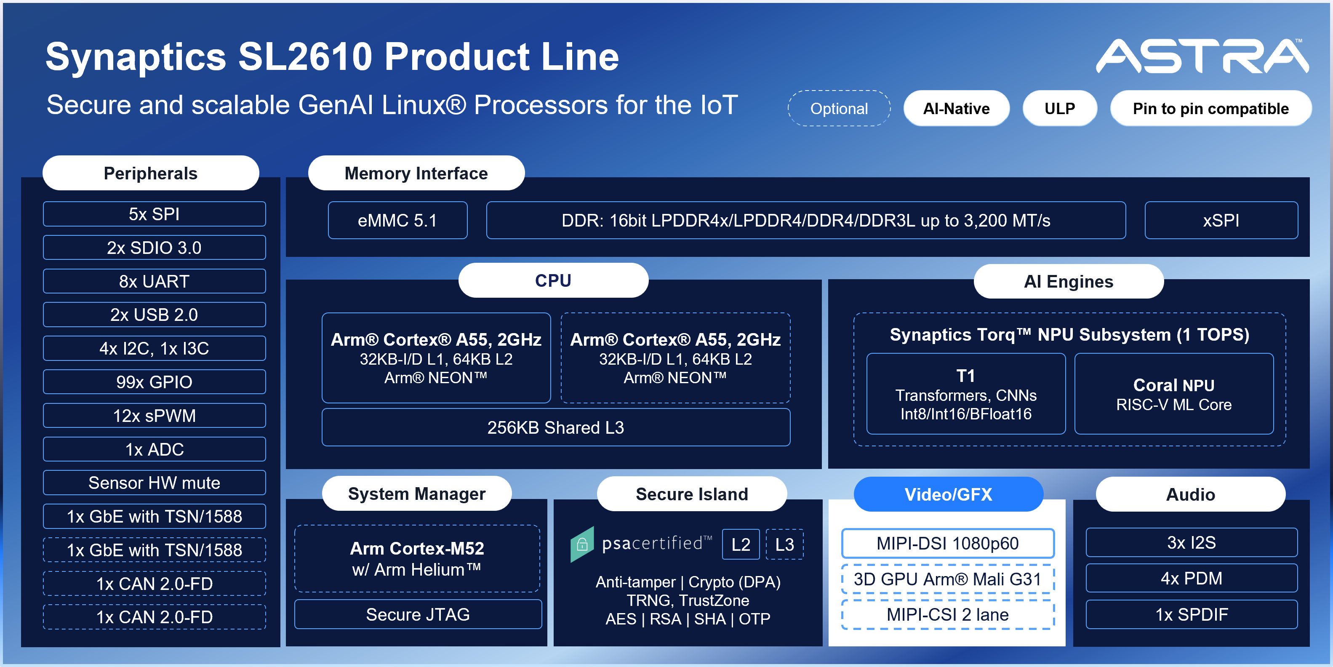1333x667 pixels.
Task: Click the eMMC 5.1 block
Action: [x=397, y=220]
